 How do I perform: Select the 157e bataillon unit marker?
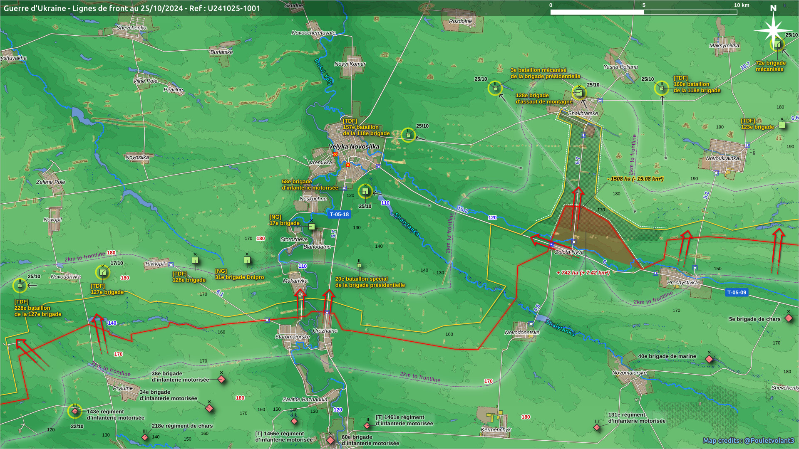coord(408,135)
